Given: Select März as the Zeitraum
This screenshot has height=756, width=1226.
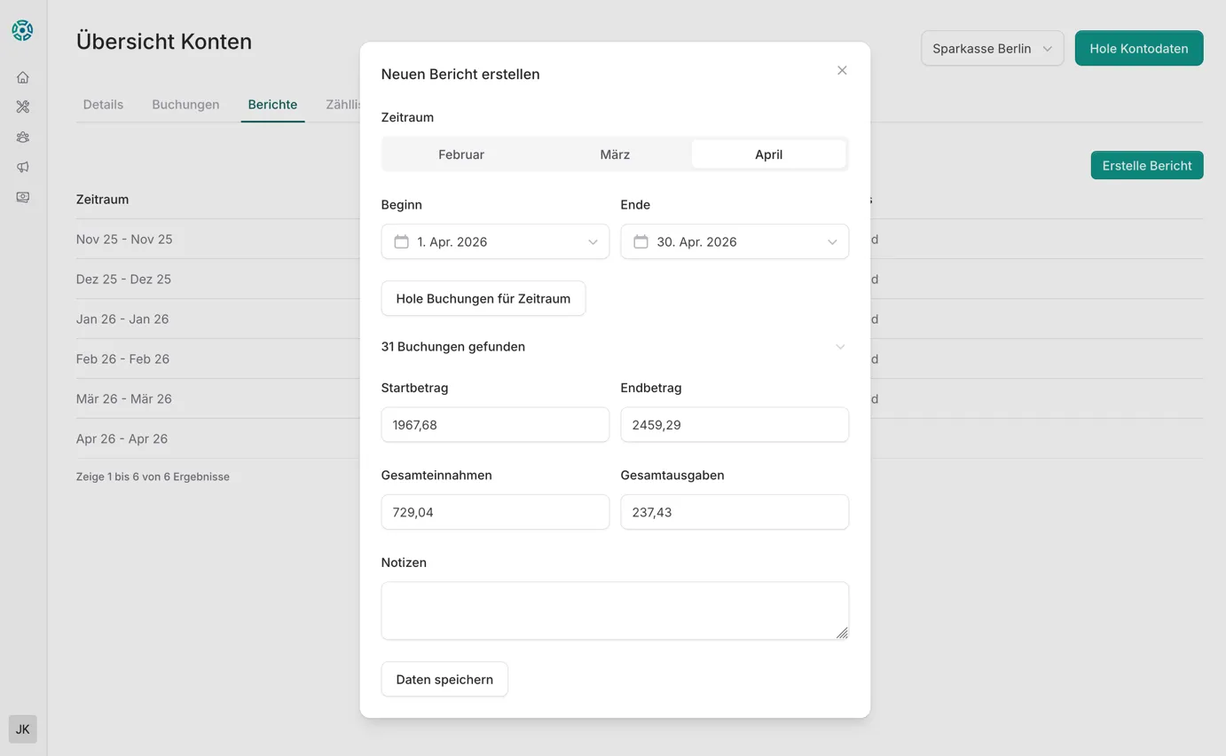Looking at the screenshot, I should (x=615, y=154).
